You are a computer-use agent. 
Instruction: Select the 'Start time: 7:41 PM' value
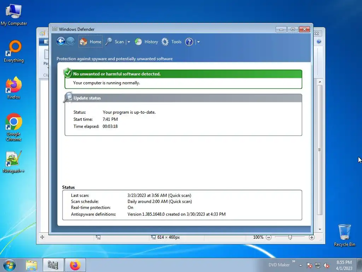110,119
